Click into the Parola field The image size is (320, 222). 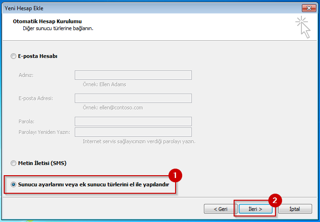pos(133,121)
